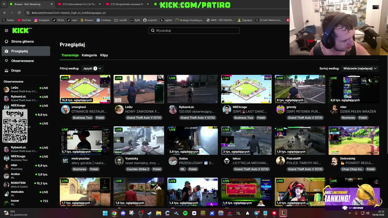Open the Lighter bookmark
Viewport: 388px width, 218px height.
[x=166, y=20]
